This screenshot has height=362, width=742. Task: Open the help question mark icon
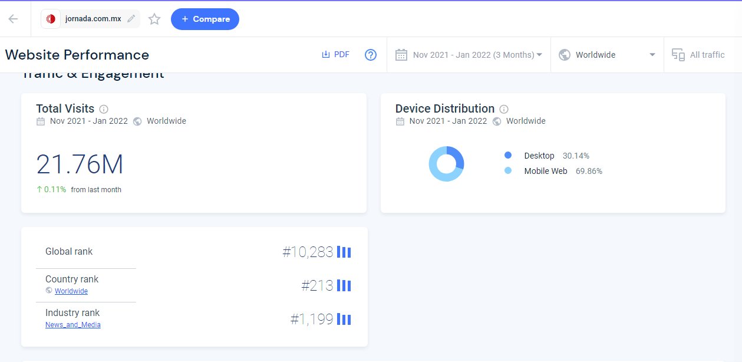371,55
